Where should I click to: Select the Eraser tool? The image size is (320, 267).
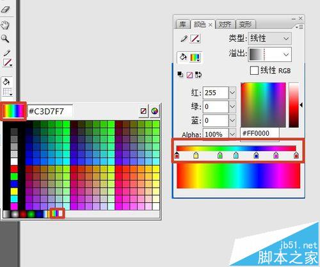click(x=5, y=10)
